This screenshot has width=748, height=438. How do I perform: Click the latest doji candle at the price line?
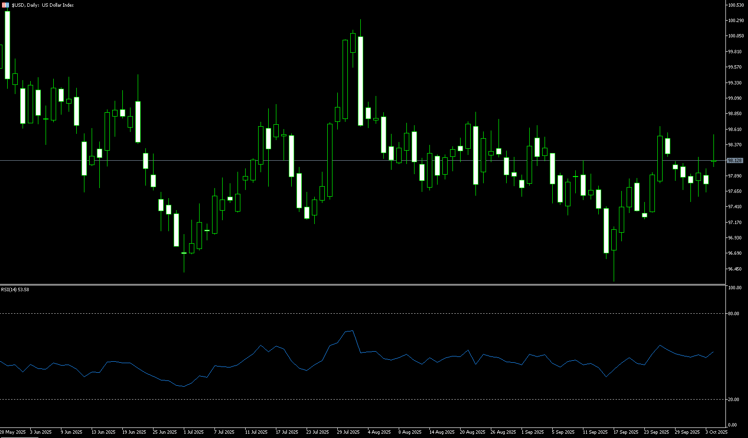(x=713, y=161)
